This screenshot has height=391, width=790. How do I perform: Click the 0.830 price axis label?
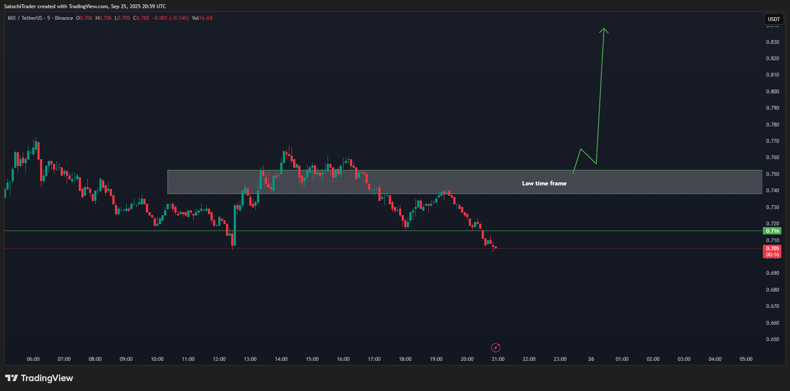pos(772,42)
